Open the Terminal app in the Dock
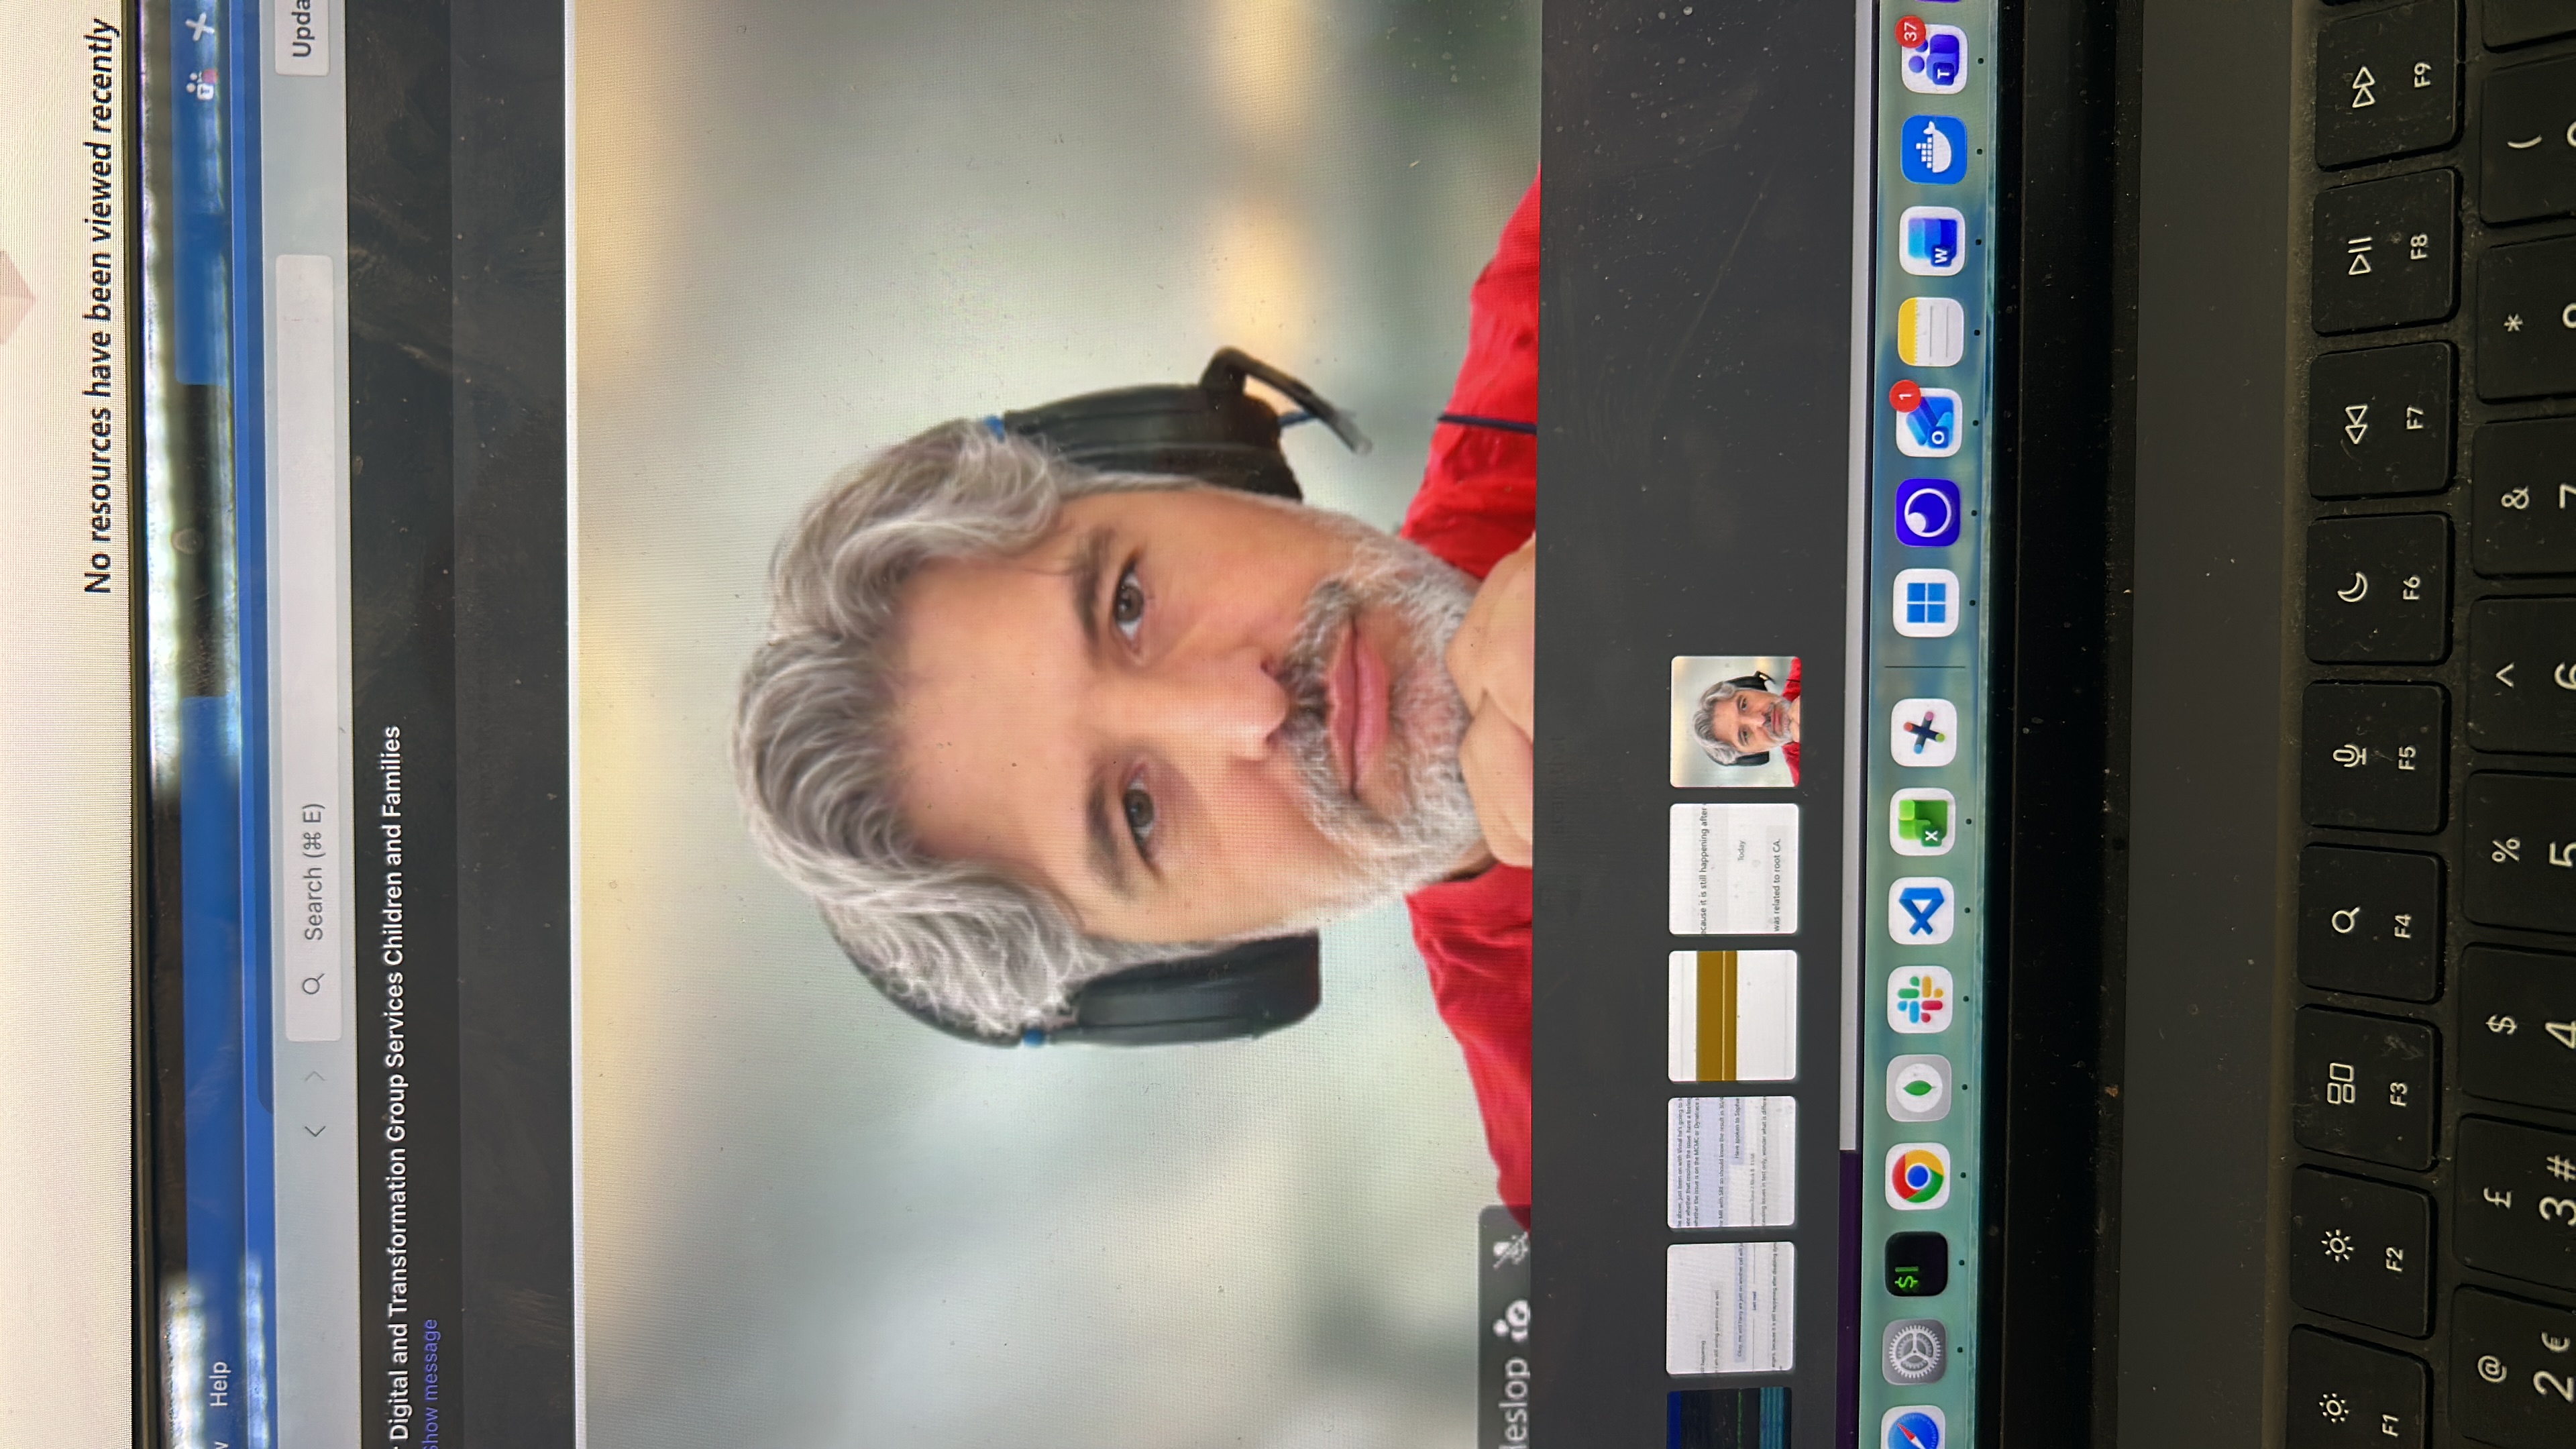The image size is (2576, 1449). [x=1915, y=1265]
